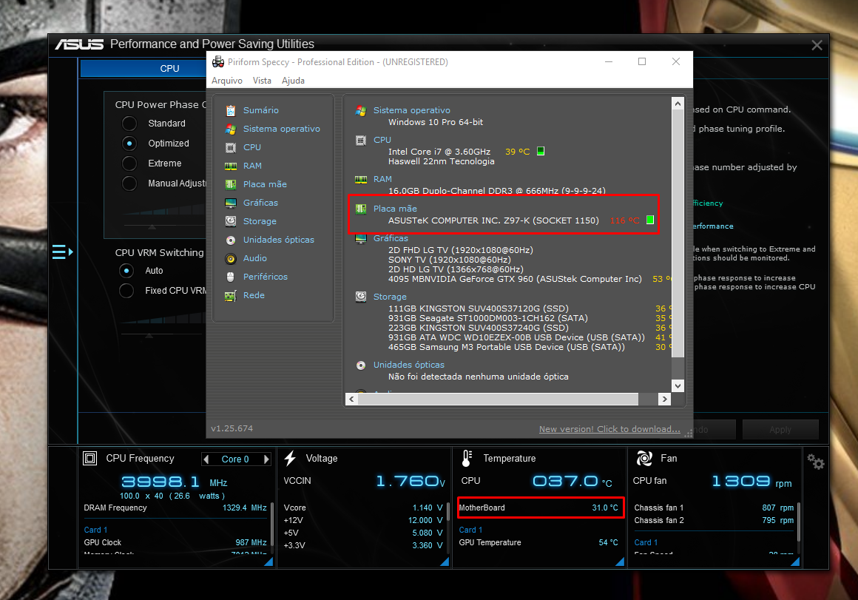Expand the Voltage panel corner arrow
Screen dimensions: 858x600
point(445,562)
